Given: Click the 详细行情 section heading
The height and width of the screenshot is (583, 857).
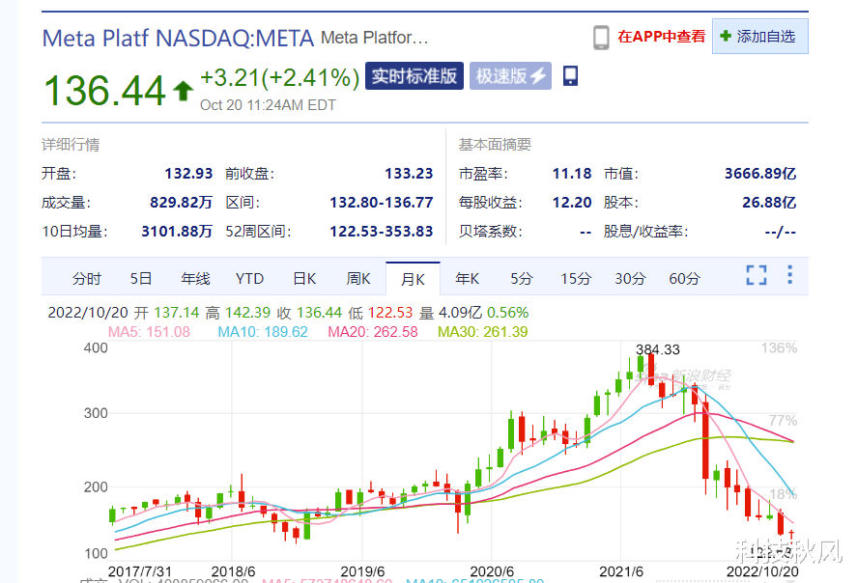Looking at the screenshot, I should tap(71, 145).
